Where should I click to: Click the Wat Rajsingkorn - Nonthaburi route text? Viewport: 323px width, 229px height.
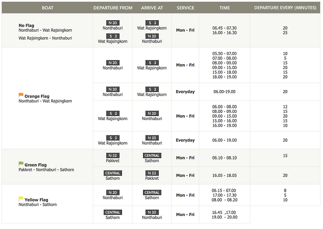(45, 38)
